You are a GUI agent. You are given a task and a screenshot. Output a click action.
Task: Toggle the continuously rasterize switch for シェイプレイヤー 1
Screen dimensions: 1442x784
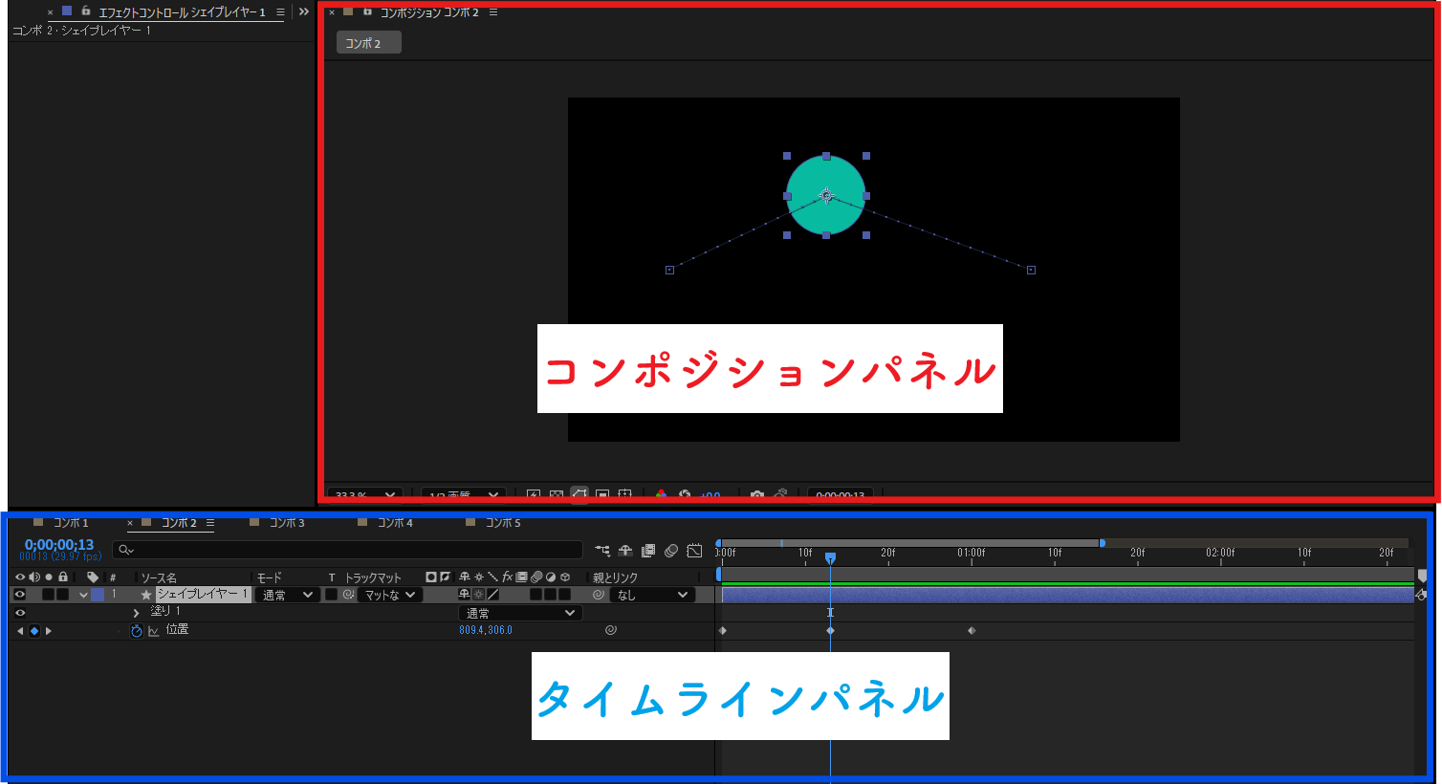[479, 595]
